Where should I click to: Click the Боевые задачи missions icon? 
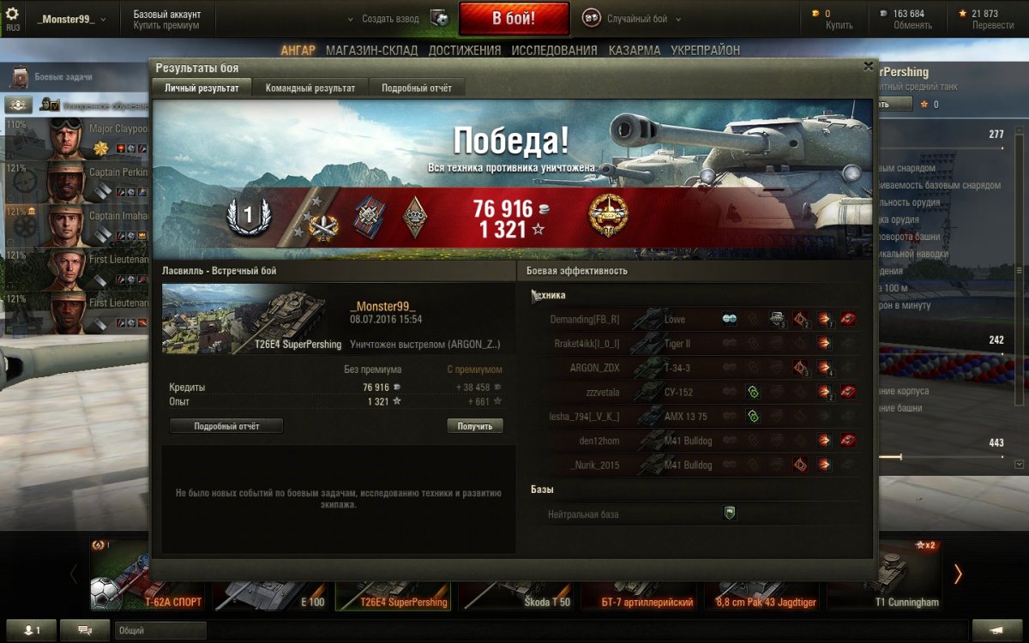point(19,77)
